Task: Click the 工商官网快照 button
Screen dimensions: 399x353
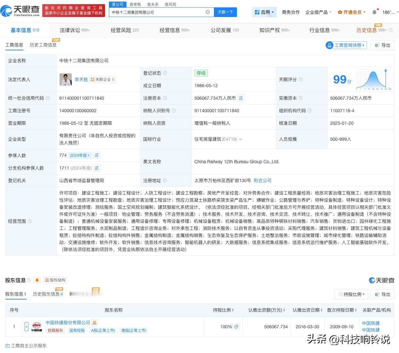Action: tap(346, 45)
